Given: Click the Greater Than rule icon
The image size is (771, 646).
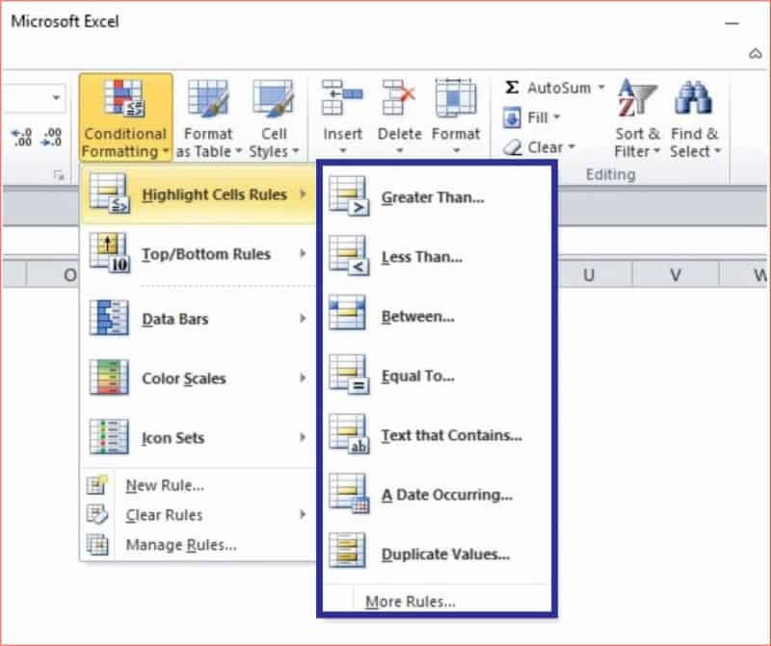Looking at the screenshot, I should point(349,196).
